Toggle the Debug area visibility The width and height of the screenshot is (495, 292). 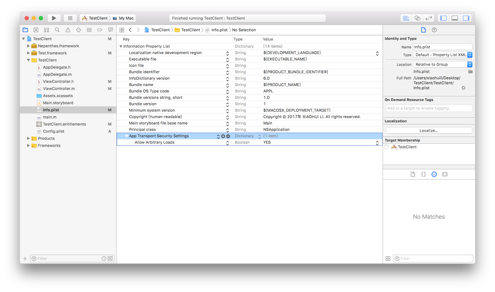coord(455,18)
